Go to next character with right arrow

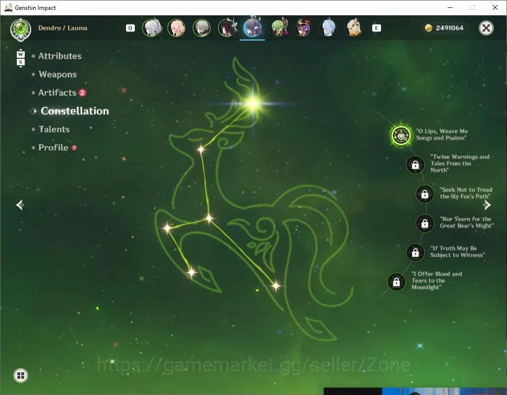(487, 205)
